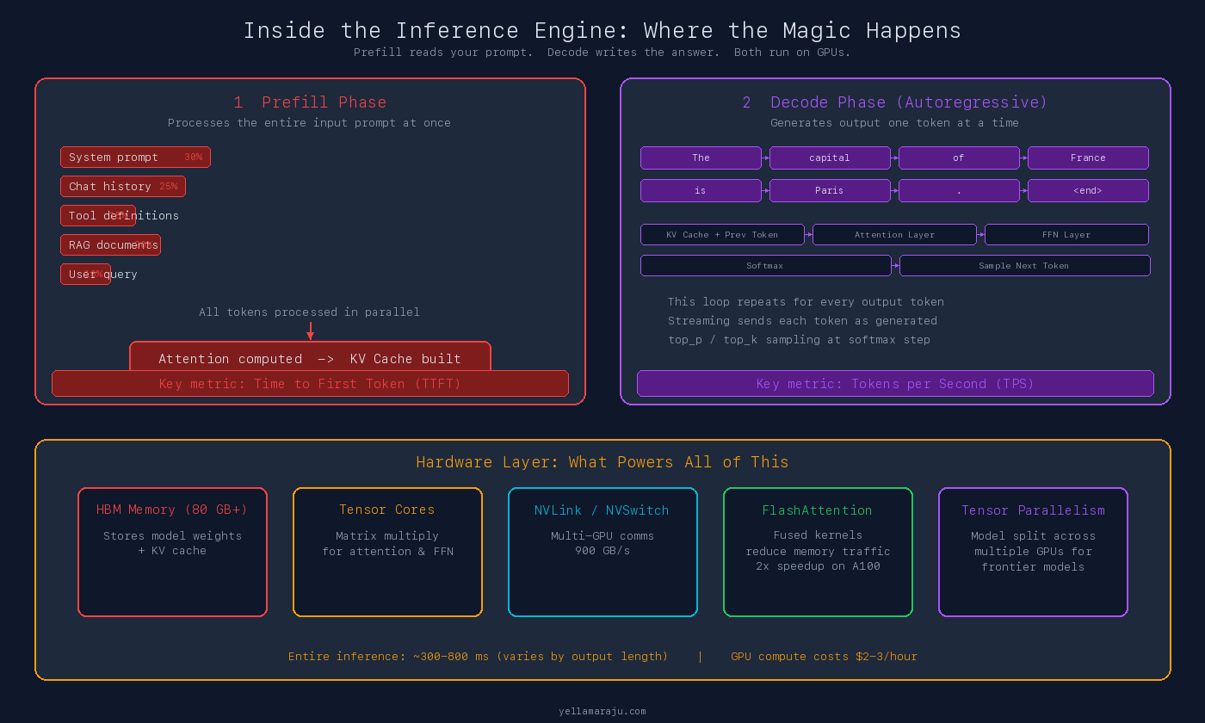Click the HBM Memory (80 GB+) card
Viewport: 1205px width, 723px height.
pyautogui.click(x=172, y=552)
